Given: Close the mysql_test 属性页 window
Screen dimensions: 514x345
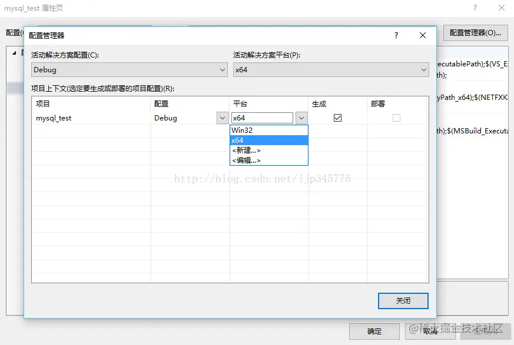Looking at the screenshot, I should coord(501,8).
